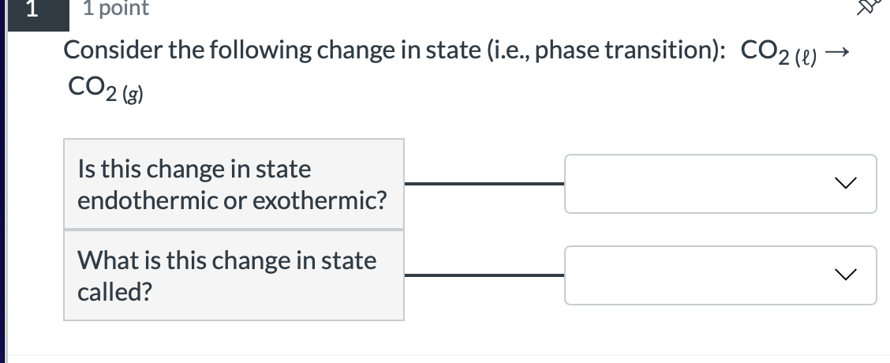Select the 'What is this change in state called?' box
890x363 pixels.
(x=234, y=275)
